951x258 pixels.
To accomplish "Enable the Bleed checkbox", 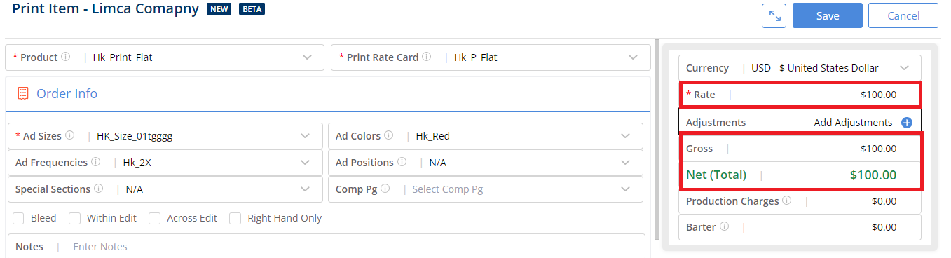I will tap(19, 218).
